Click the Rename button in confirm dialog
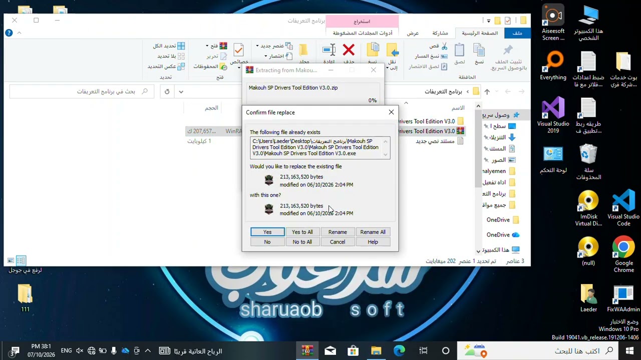This screenshot has width=641, height=360. coord(338,232)
